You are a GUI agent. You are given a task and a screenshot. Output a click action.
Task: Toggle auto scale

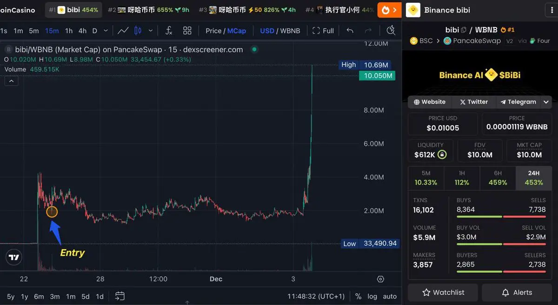[390, 296]
